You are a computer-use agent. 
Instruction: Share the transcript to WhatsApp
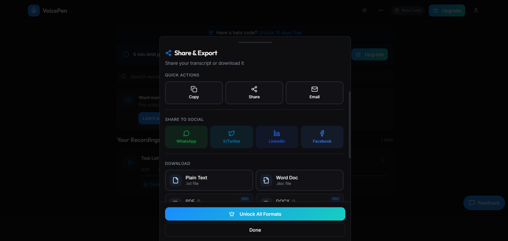click(x=186, y=137)
